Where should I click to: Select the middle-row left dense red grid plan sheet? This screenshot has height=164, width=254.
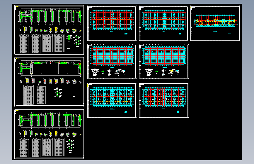pyautogui.click(x=112, y=62)
